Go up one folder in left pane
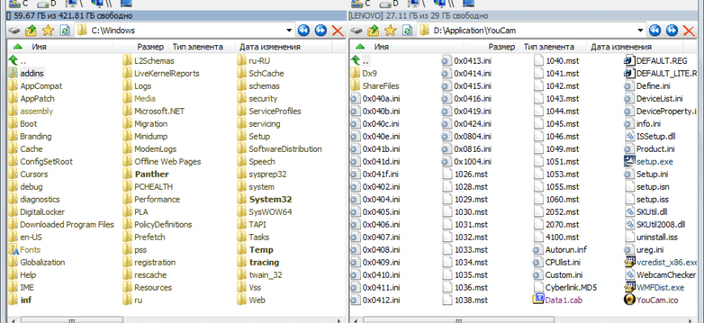 31,31
